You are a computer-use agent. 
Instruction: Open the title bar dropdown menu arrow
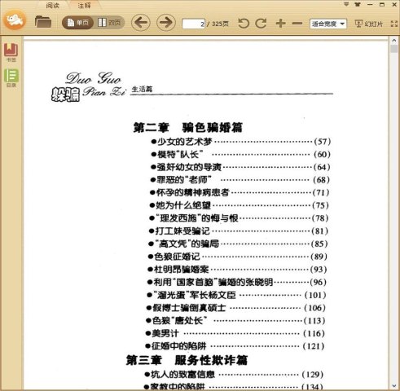tap(346, 4)
